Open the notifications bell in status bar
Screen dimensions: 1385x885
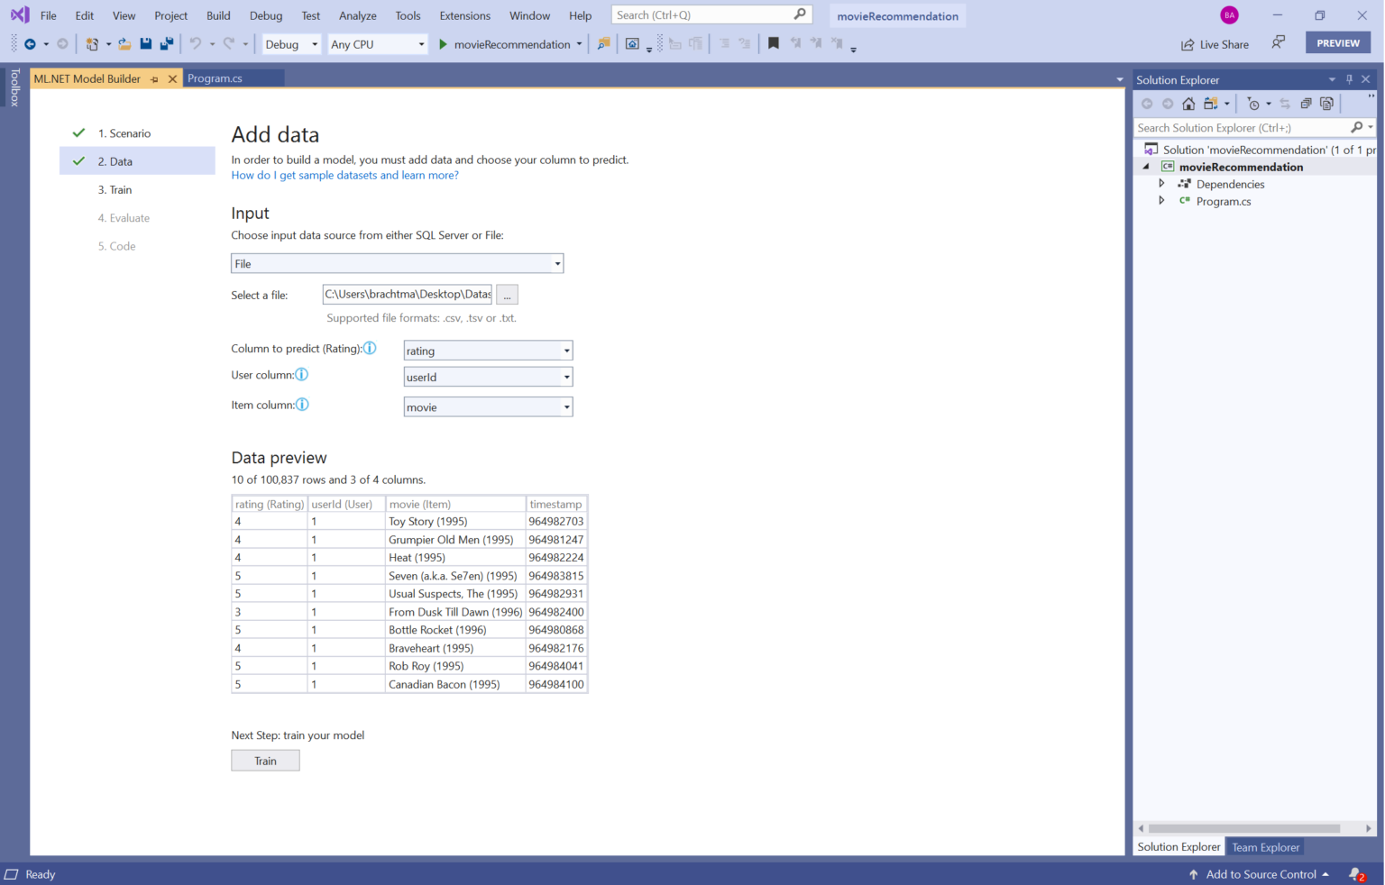pyautogui.click(x=1356, y=874)
